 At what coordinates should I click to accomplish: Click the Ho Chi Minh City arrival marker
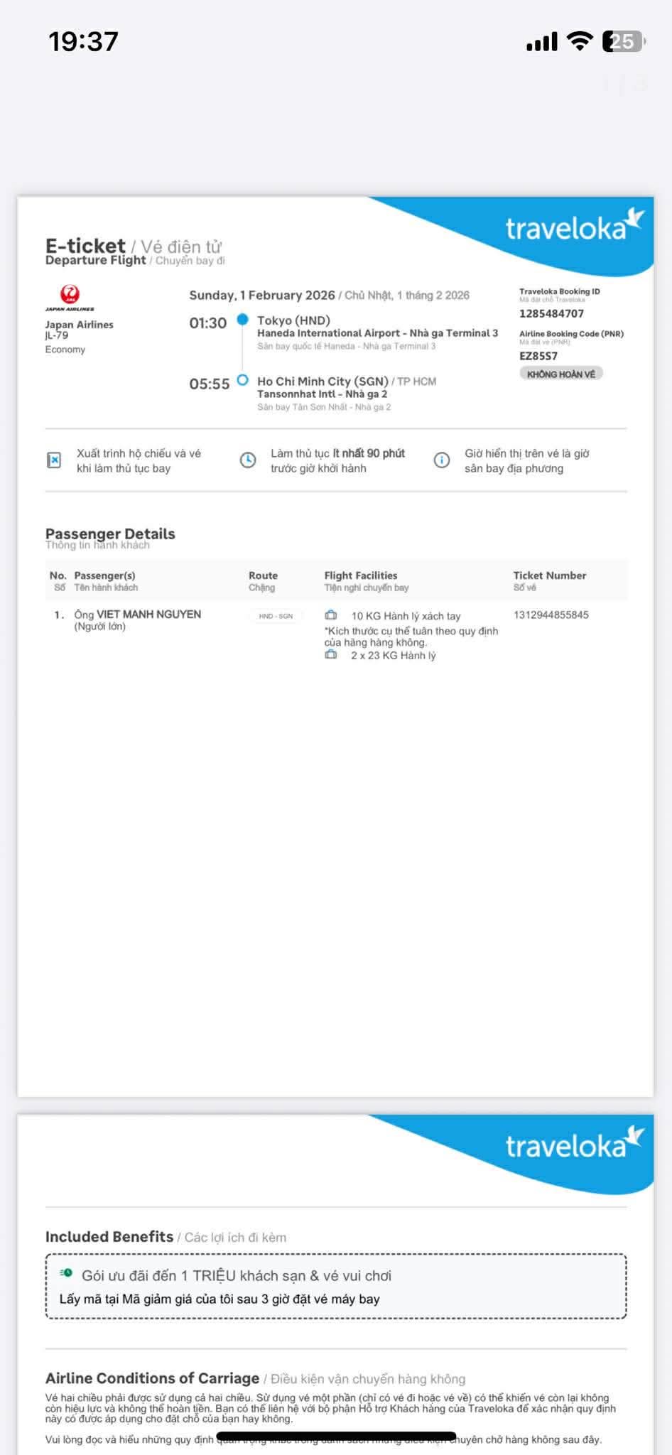click(x=243, y=380)
